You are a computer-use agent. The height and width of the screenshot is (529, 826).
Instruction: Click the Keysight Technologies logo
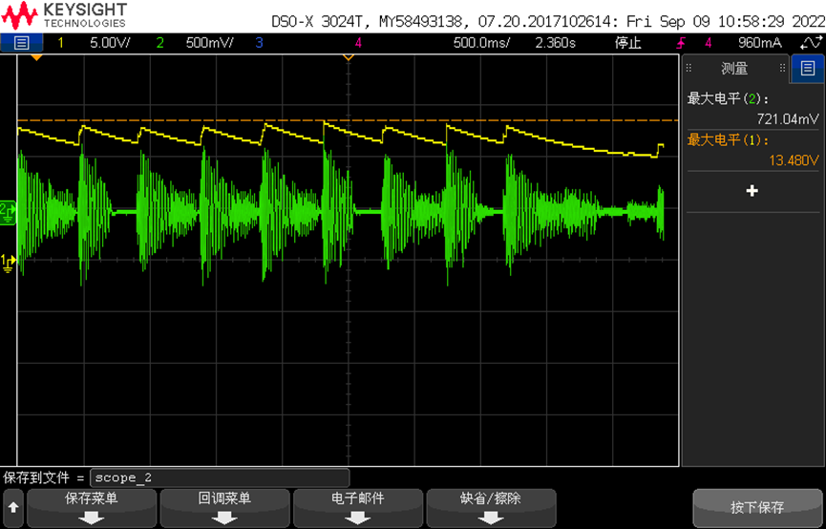click(64, 14)
